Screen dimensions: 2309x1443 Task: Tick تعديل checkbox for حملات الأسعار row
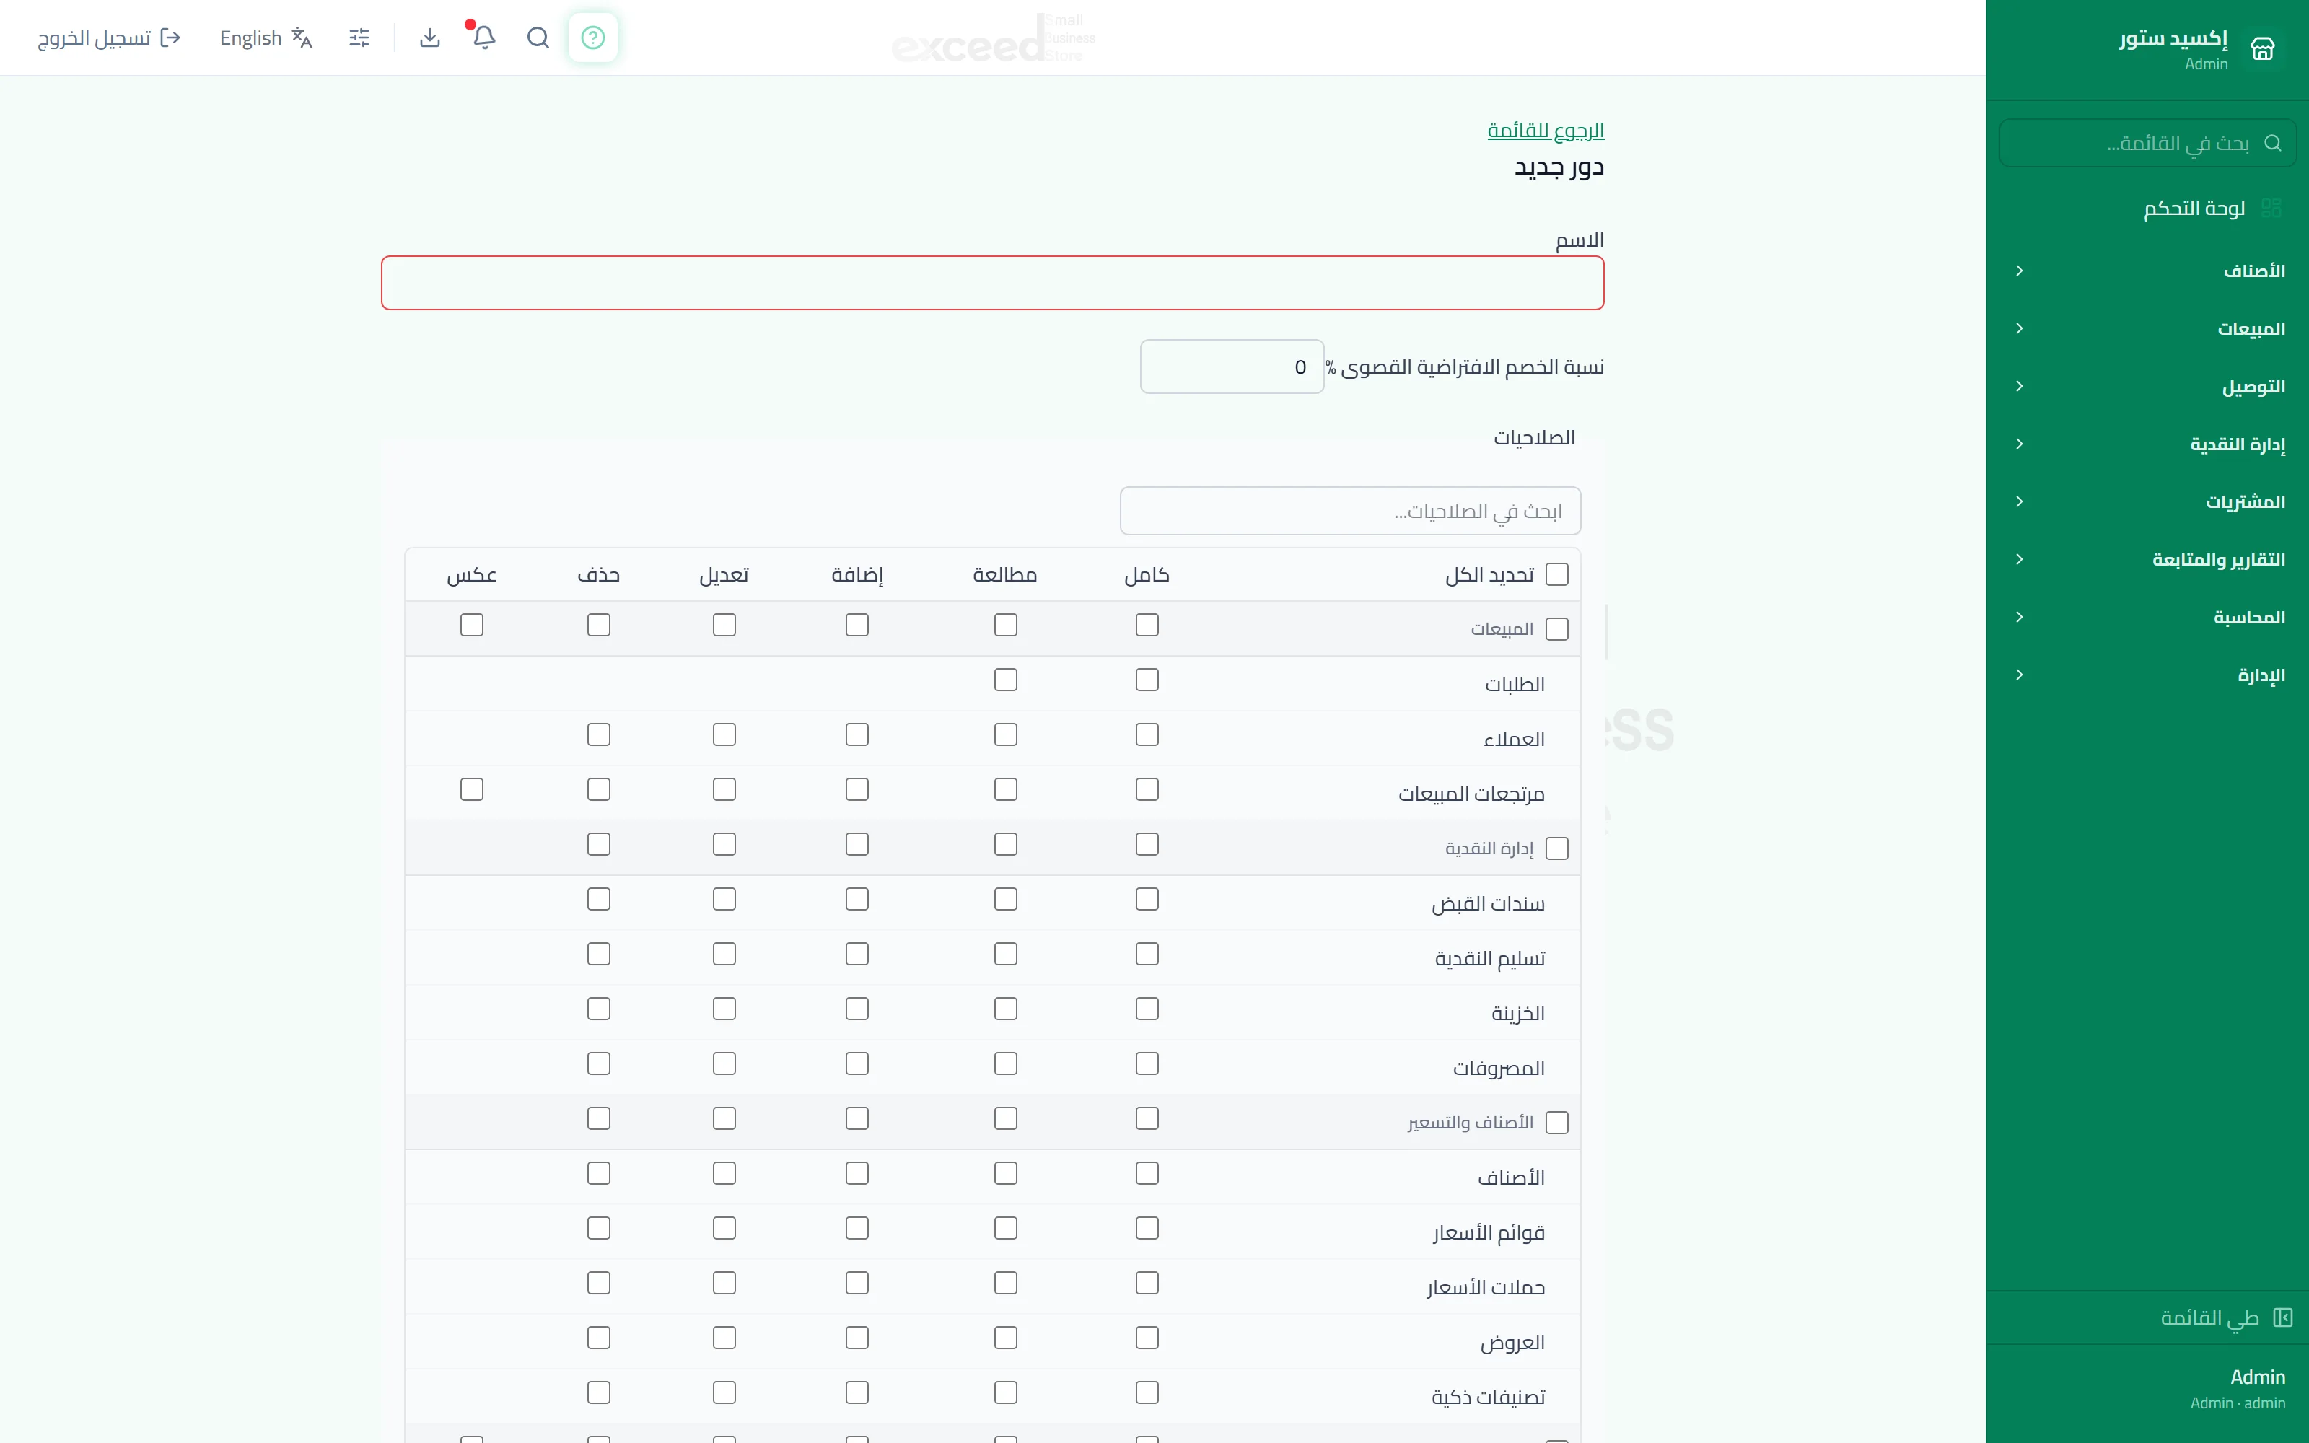[x=724, y=1283]
